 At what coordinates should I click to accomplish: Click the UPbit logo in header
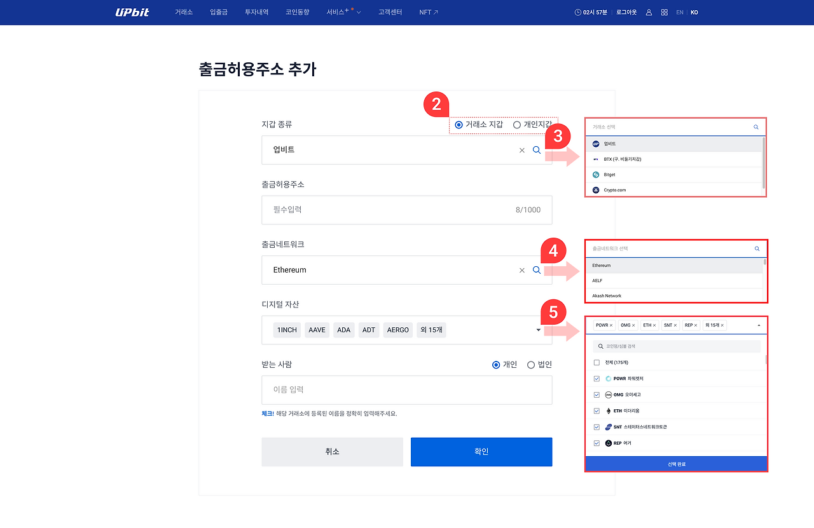132,12
